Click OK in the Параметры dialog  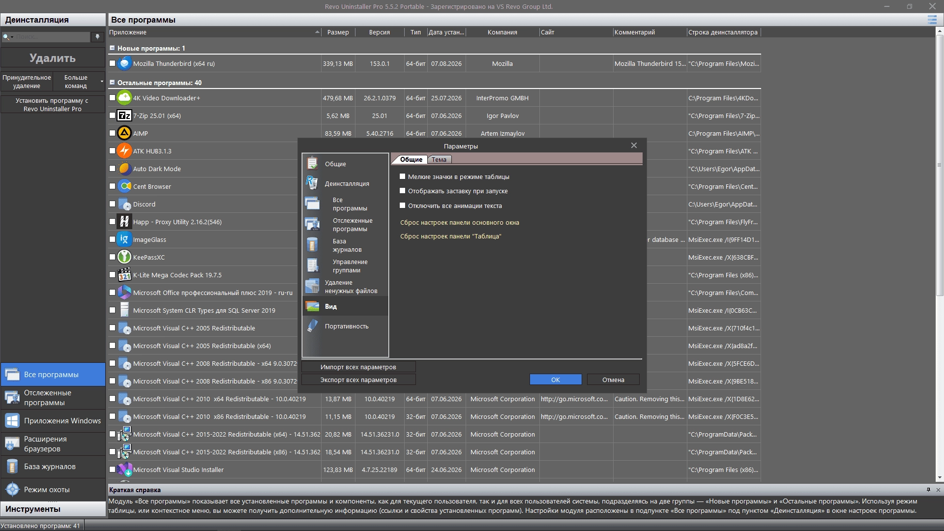pos(556,380)
